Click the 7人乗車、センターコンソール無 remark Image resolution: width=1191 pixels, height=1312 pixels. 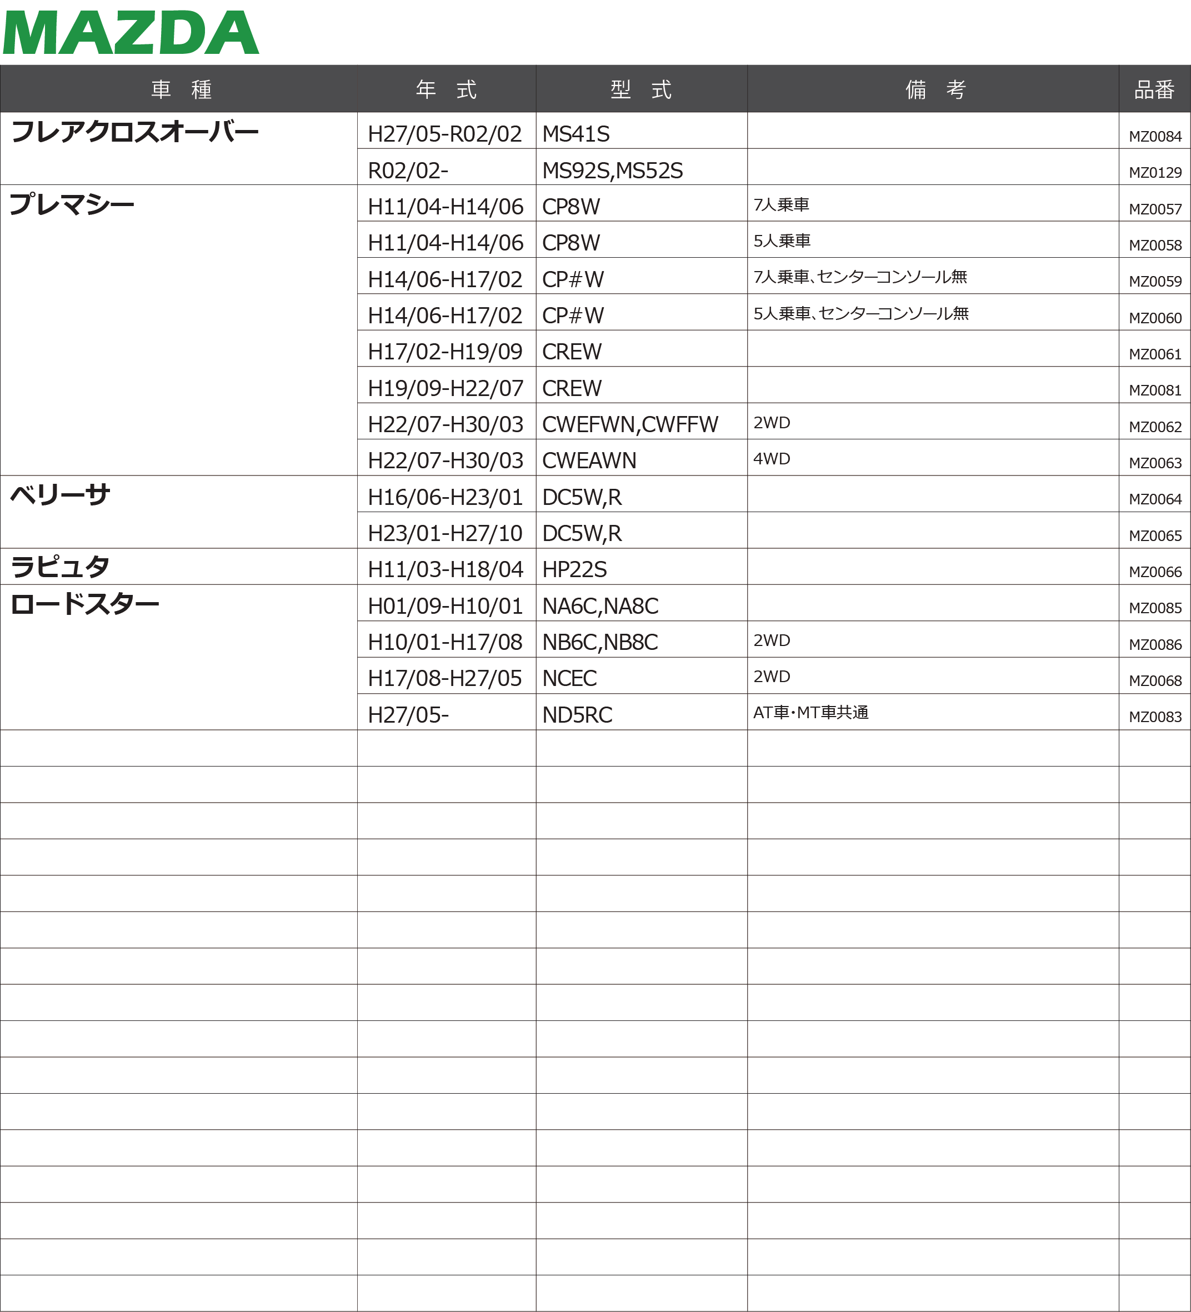pos(860,277)
